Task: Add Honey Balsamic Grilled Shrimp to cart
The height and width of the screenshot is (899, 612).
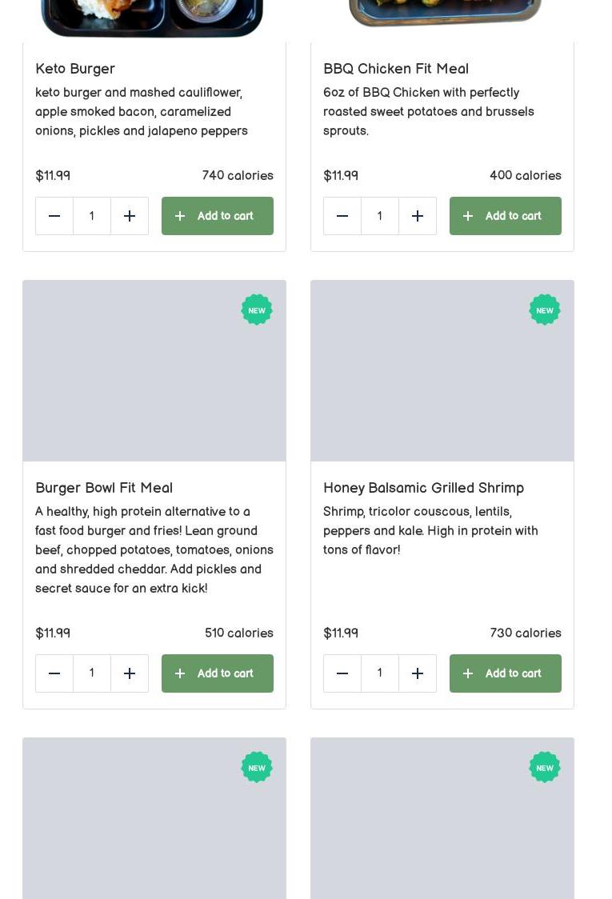Action: [x=506, y=673]
